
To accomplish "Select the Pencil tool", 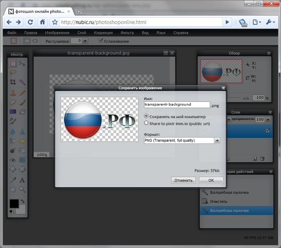I will click(22, 93).
